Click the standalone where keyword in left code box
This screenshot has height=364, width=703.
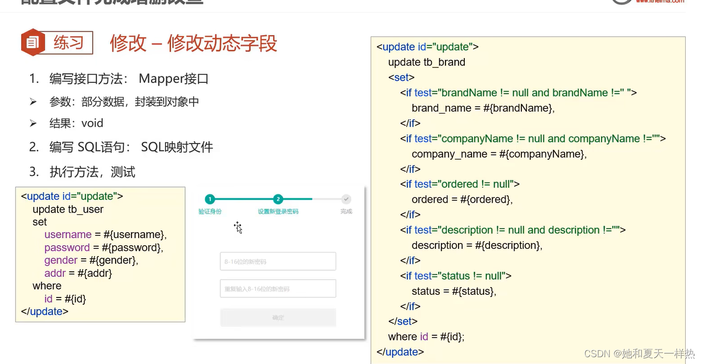(x=47, y=286)
